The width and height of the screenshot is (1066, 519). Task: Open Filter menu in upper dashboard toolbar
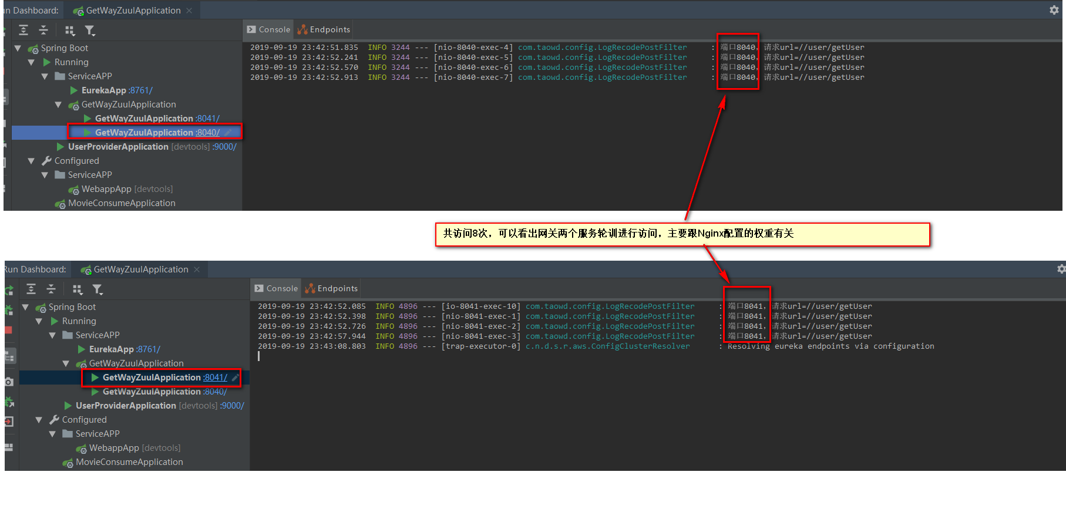coord(90,31)
